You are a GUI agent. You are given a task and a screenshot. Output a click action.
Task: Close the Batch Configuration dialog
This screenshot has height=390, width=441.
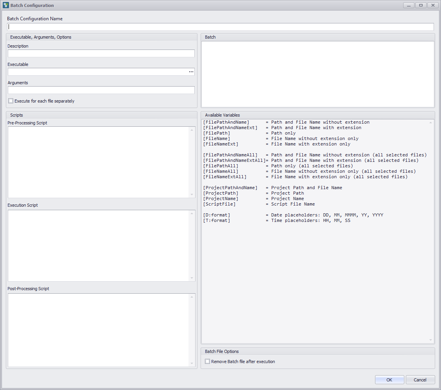[x=433, y=5]
